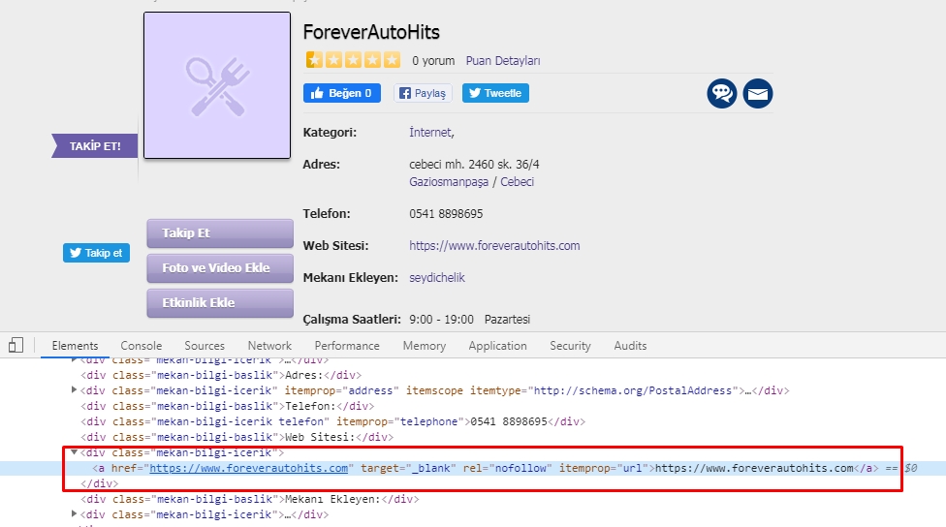The height and width of the screenshot is (527, 946).
Task: Open the İnternet category link
Action: click(430, 132)
